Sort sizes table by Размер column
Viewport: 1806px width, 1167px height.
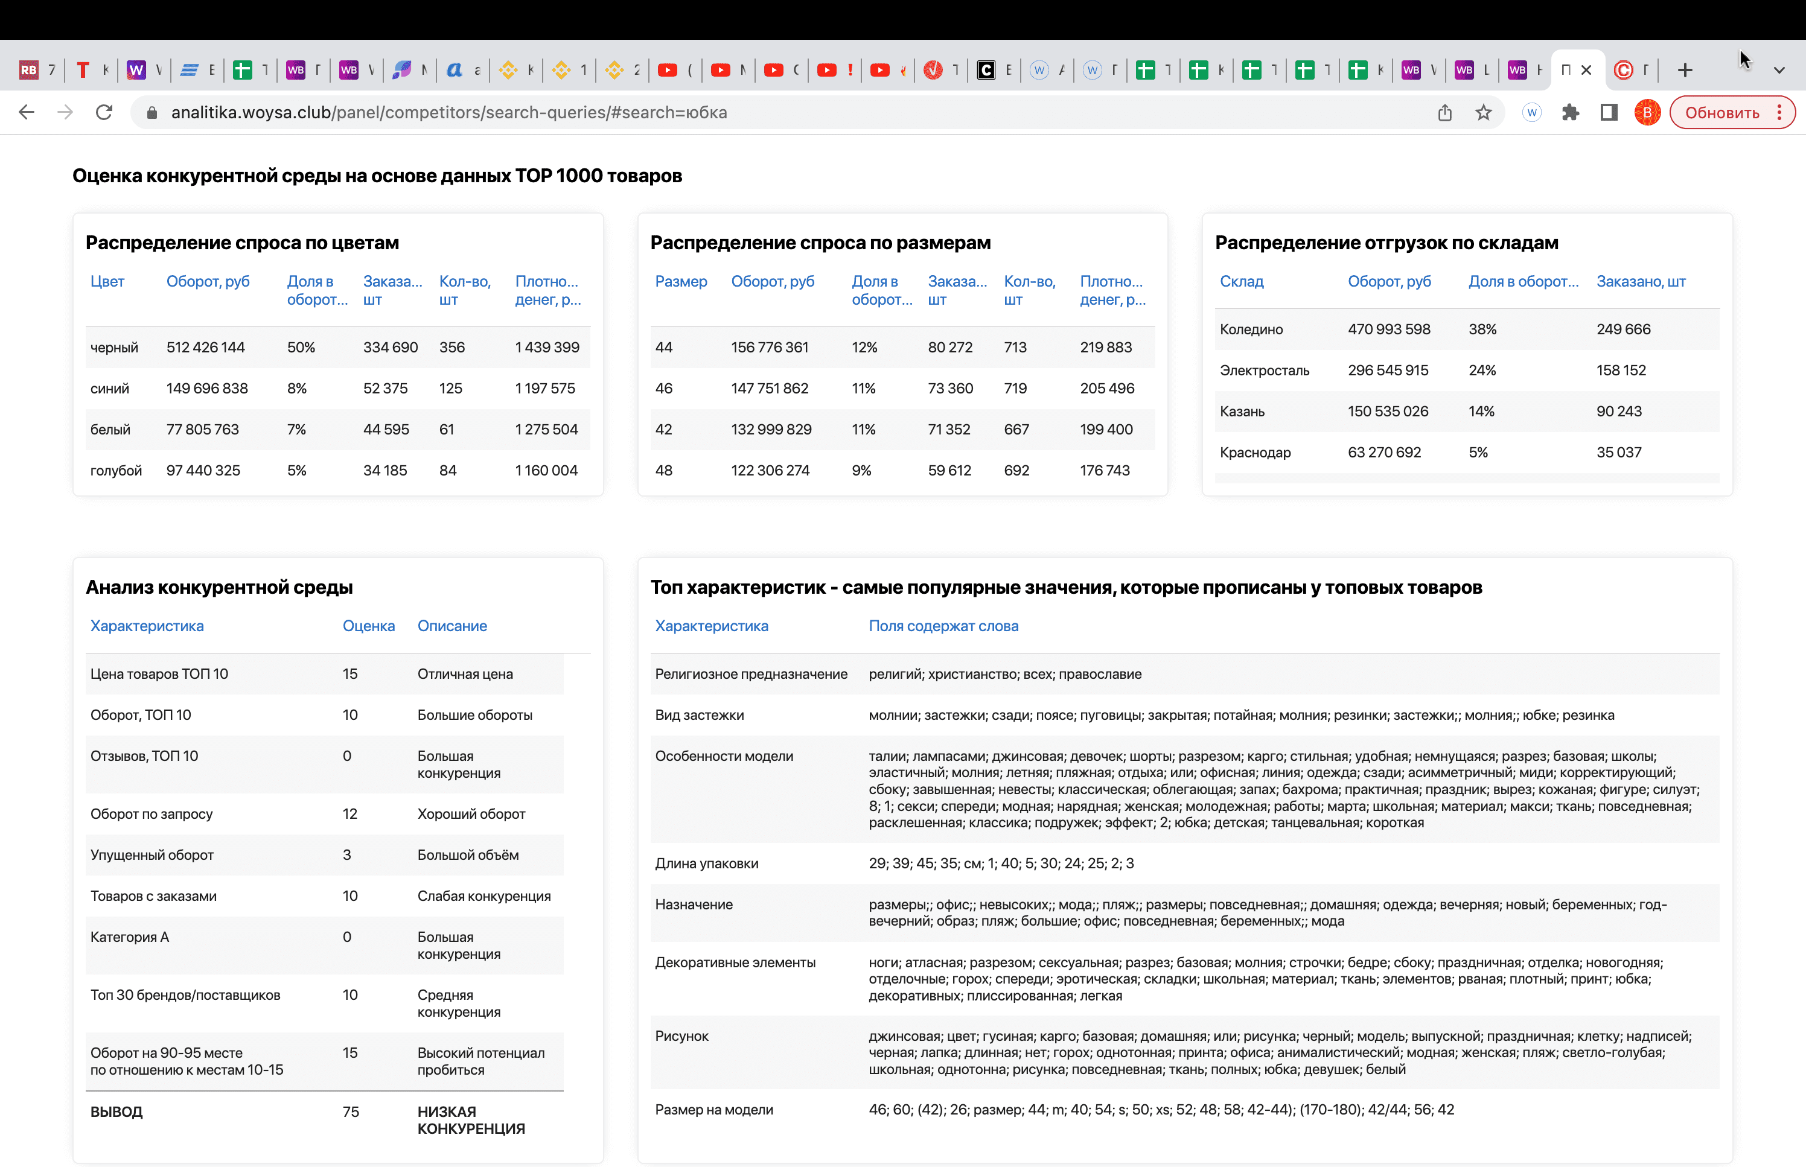pyautogui.click(x=680, y=281)
